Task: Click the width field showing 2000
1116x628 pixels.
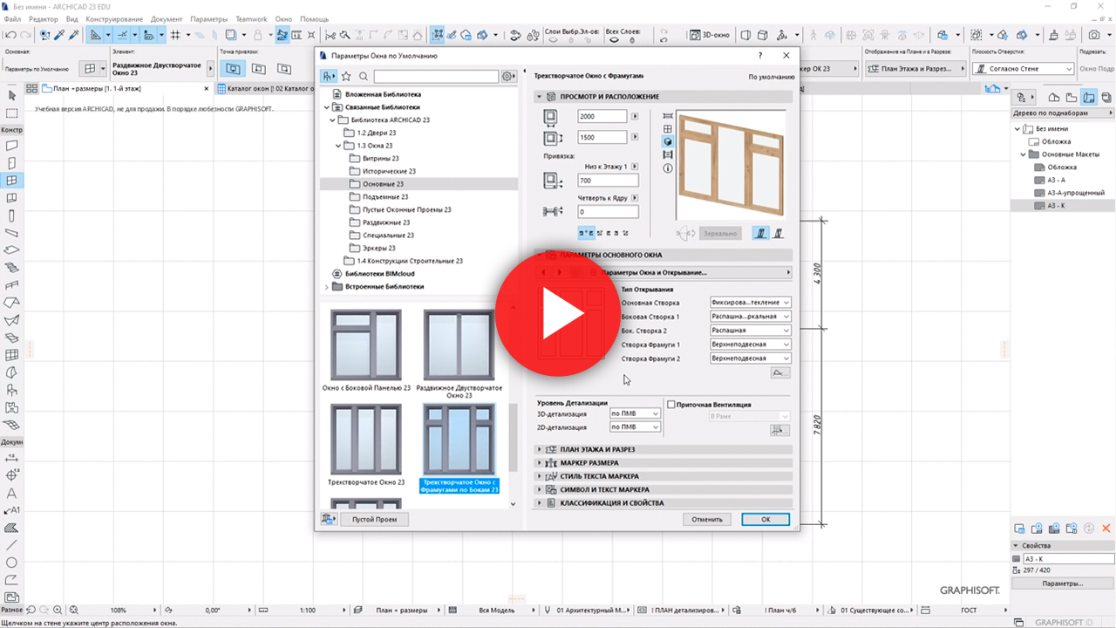Action: 602,116
